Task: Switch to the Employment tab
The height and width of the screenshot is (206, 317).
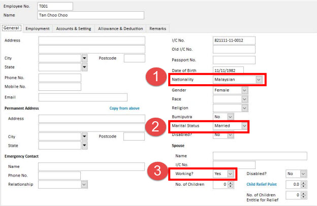Action: pyautogui.click(x=37, y=29)
